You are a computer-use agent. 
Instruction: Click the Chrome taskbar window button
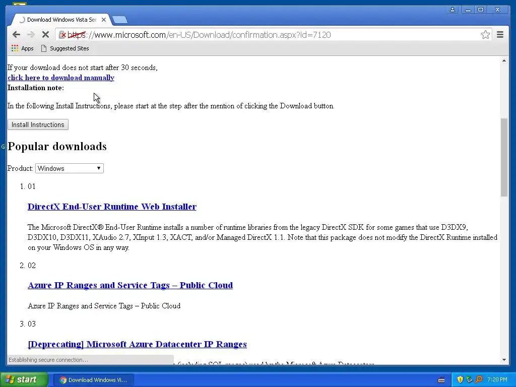pos(93,380)
